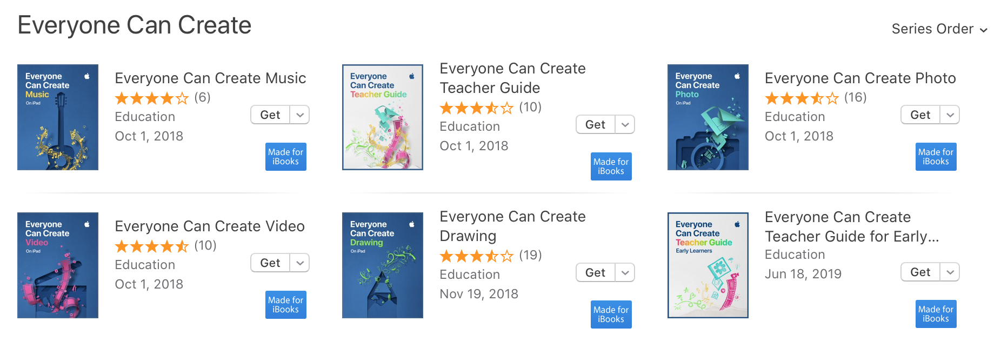Select the Everyone Can Create Photo cover

coord(708,117)
